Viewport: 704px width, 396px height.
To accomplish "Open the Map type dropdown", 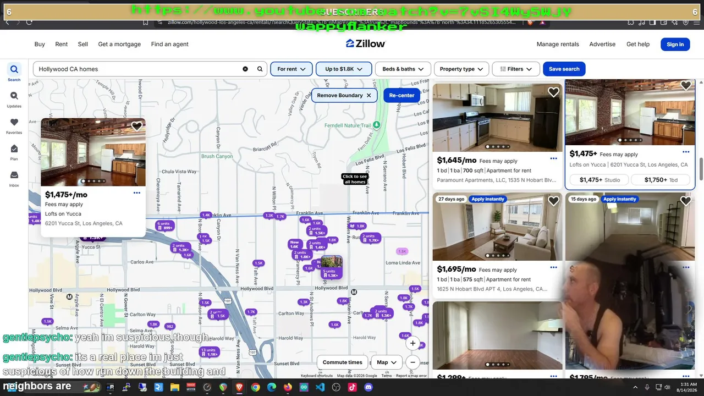I will point(387,362).
